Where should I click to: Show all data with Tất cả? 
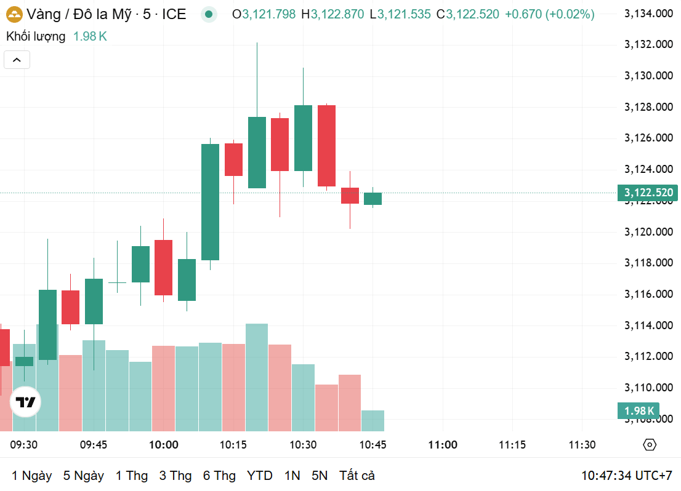[x=357, y=476]
